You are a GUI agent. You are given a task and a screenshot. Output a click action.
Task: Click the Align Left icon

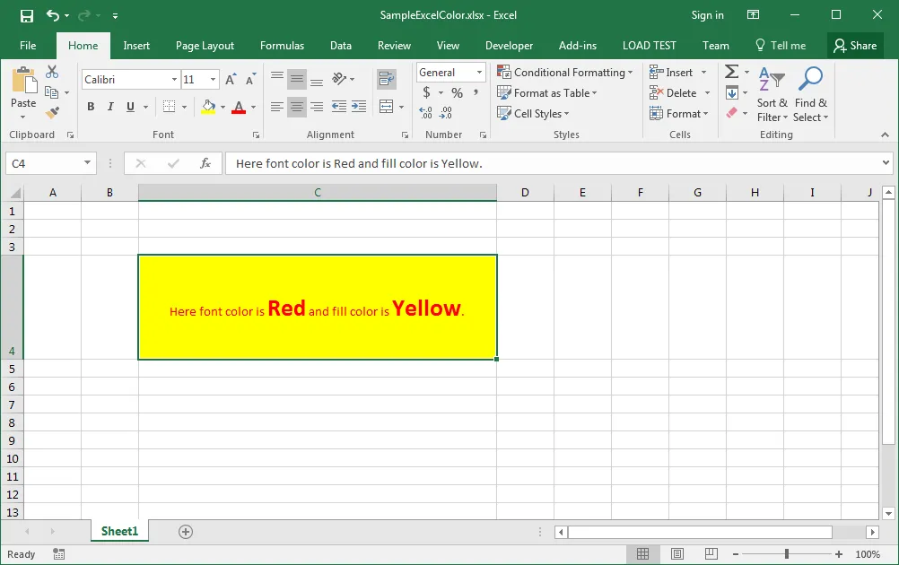[277, 107]
